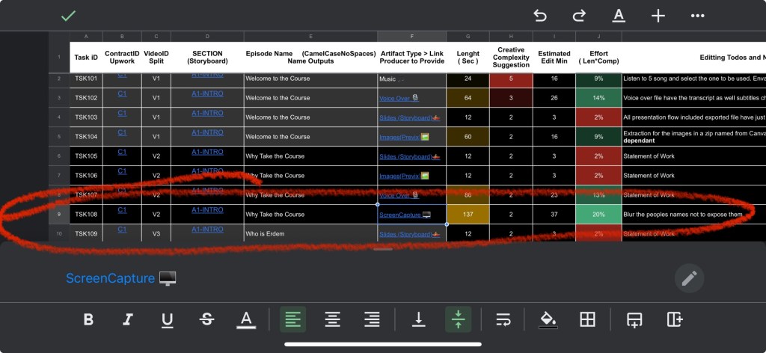Undo the last action

(540, 16)
